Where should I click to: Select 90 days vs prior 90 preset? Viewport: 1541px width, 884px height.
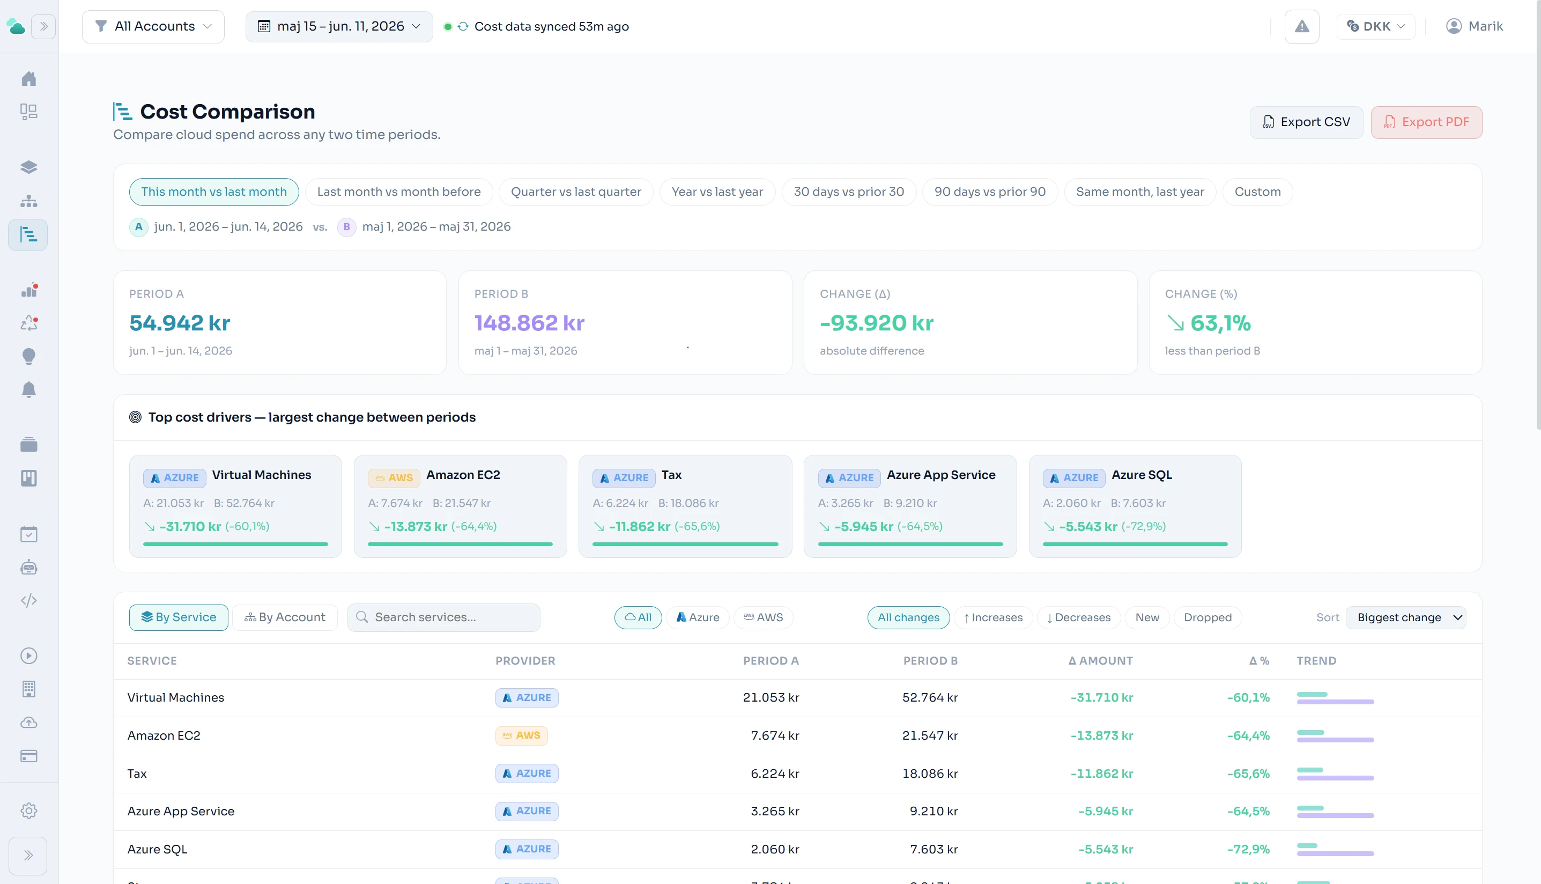tap(990, 192)
